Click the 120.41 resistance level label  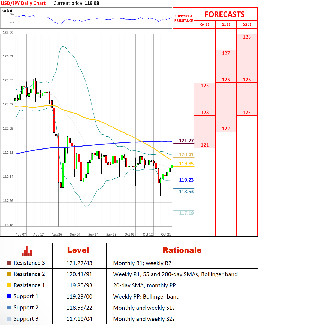[186, 155]
